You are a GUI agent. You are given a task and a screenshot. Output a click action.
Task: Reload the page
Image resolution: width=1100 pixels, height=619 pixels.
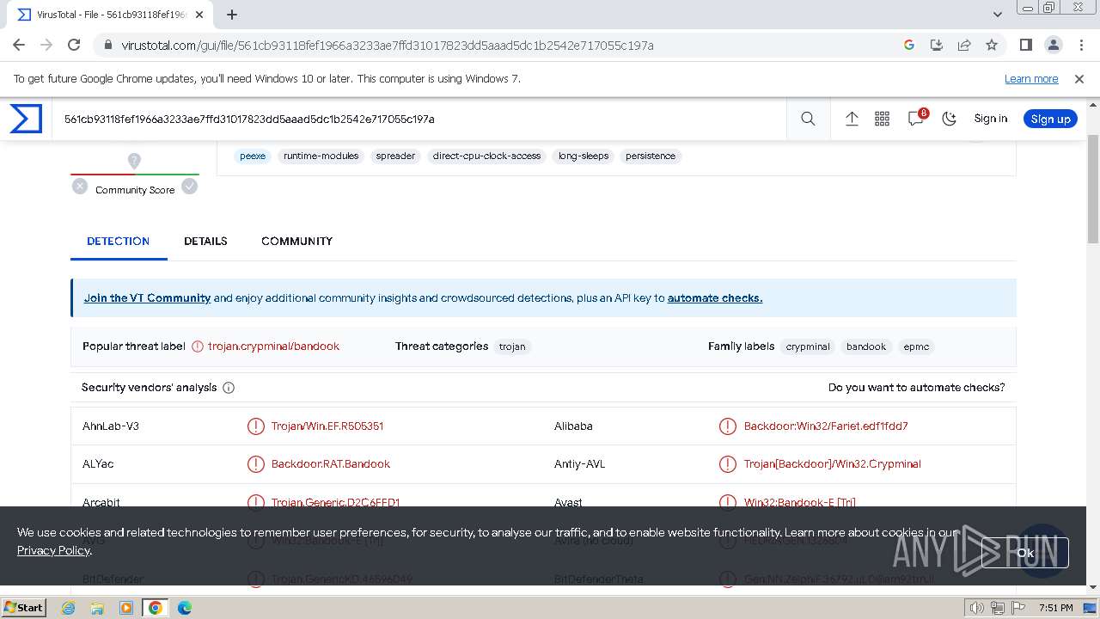(x=74, y=45)
